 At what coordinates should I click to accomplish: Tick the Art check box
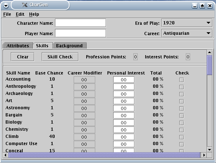pyautogui.click(x=181, y=101)
